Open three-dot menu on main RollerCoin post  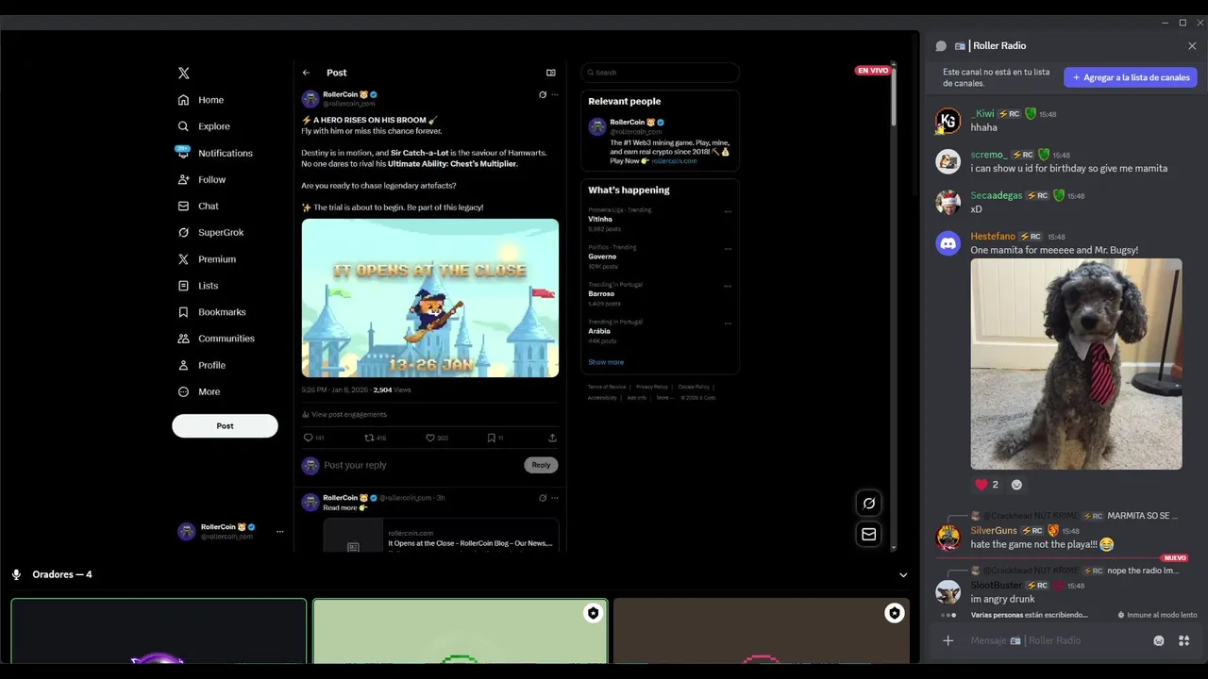tap(555, 94)
